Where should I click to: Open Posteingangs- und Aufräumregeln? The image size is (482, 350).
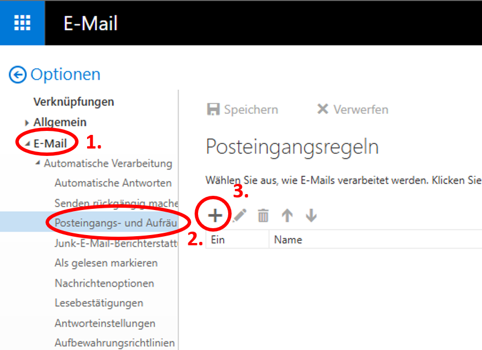point(116,223)
